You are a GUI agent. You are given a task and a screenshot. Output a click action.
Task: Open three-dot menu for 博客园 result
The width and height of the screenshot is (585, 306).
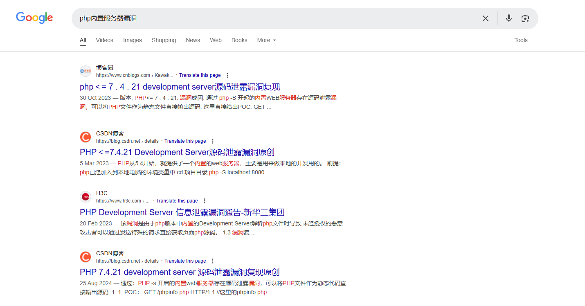coord(227,75)
